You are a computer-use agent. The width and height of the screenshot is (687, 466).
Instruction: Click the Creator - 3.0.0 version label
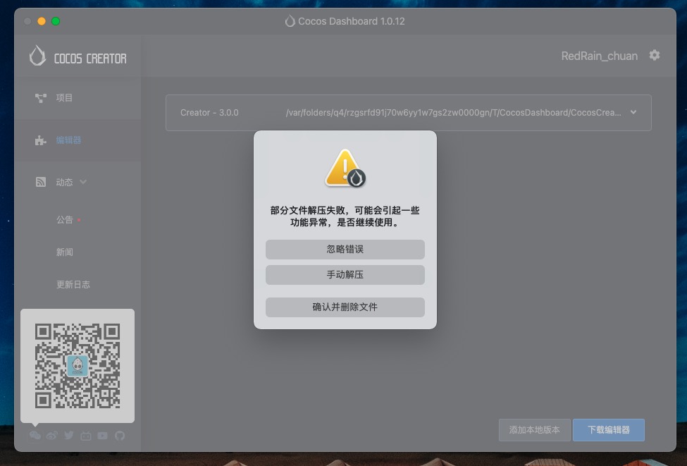(209, 113)
